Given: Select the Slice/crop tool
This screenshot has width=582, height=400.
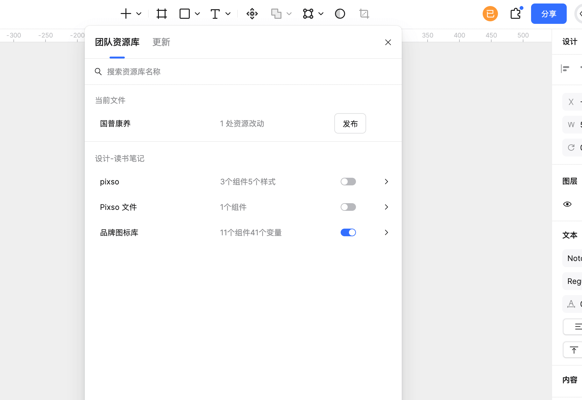Looking at the screenshot, I should point(364,14).
